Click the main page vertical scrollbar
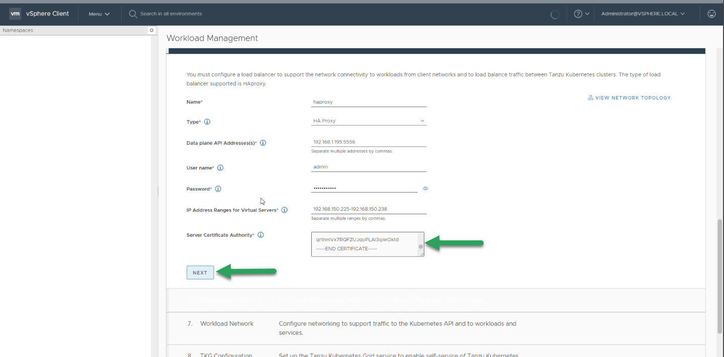Screen dimensions: 724x357 (x=719, y=277)
